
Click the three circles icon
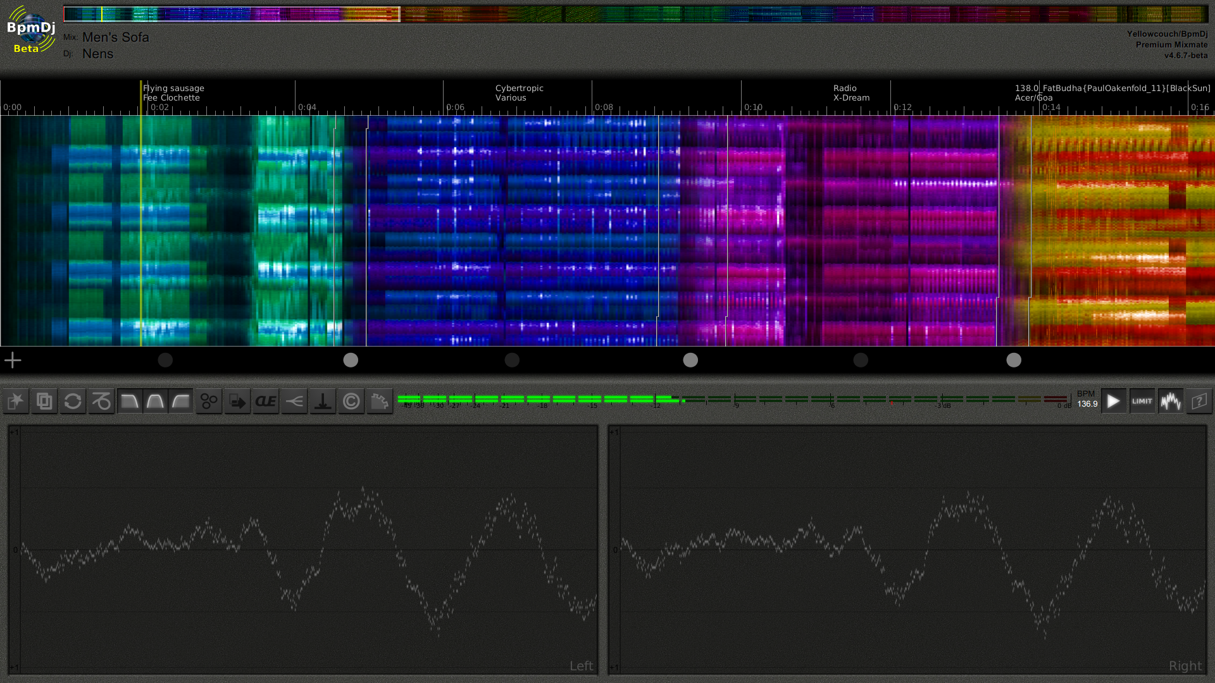pos(209,401)
